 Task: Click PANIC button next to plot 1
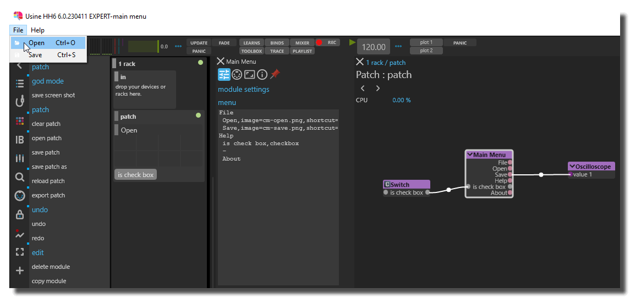point(460,42)
